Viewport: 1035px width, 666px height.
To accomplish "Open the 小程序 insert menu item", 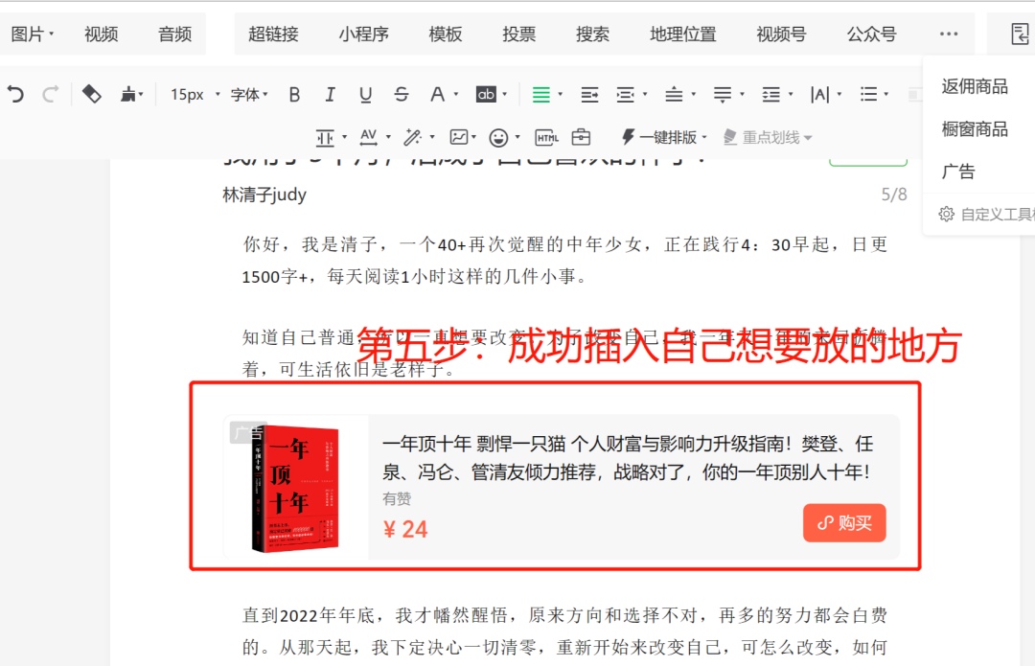I will pos(364,34).
